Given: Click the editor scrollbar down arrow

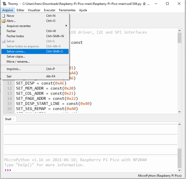Looking at the screenshot, I should point(179,112).
